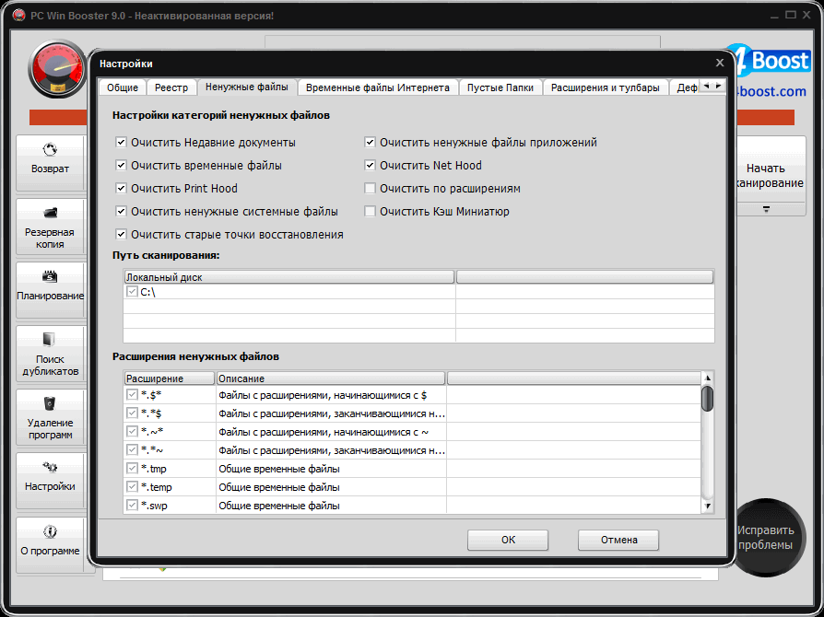
Task: Toggle the *.~* extension checkbox
Action: click(132, 431)
